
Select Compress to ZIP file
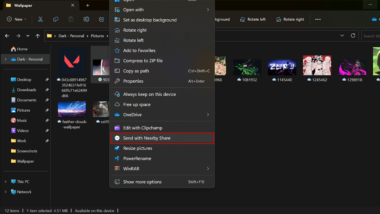142,61
